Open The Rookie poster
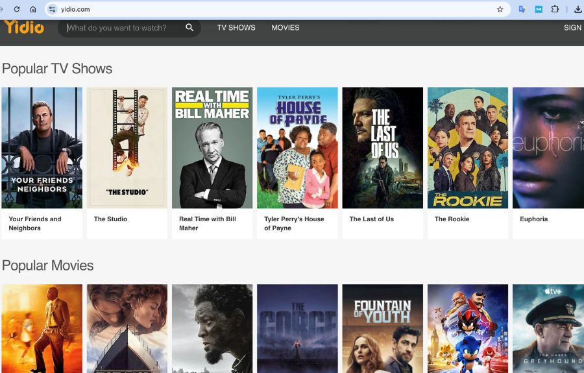The height and width of the screenshot is (373, 584). 468,148
